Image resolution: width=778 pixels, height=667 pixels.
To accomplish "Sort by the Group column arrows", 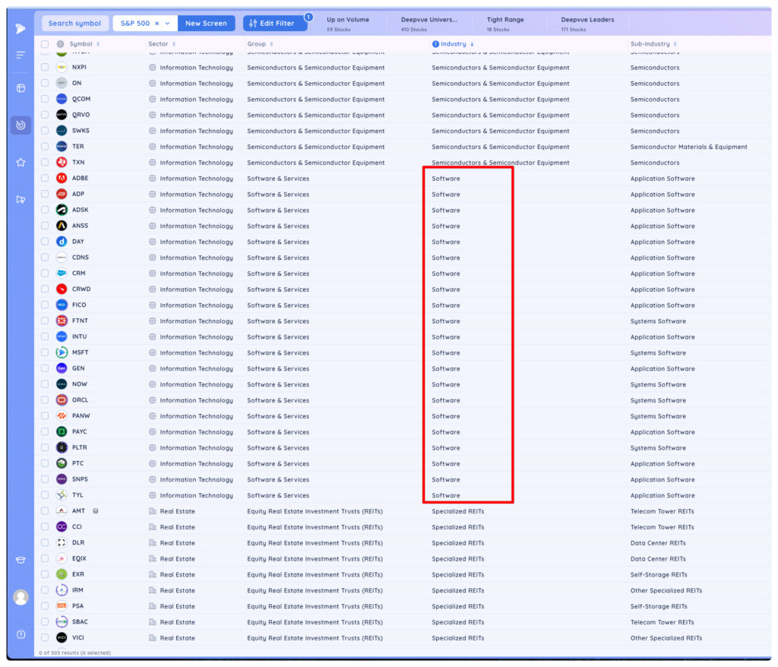I will [x=271, y=44].
